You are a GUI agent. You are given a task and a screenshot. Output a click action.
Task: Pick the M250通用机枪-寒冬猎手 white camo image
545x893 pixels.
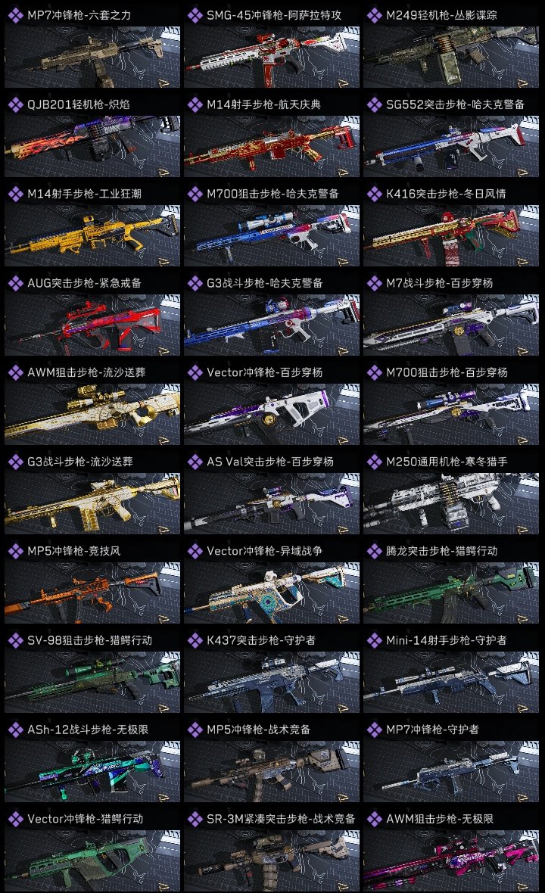(451, 503)
